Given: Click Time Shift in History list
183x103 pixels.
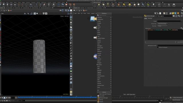Looking at the screenshot, I should [x=102, y=96].
